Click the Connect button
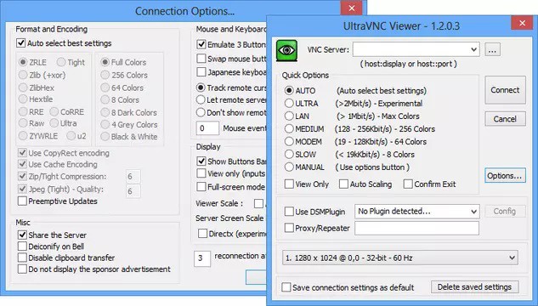 pos(505,90)
